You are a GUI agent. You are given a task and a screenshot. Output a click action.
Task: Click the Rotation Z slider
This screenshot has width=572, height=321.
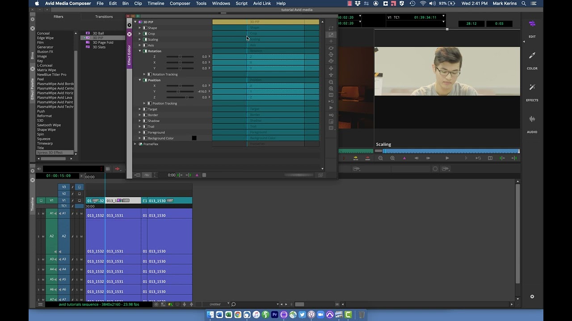[x=180, y=57]
